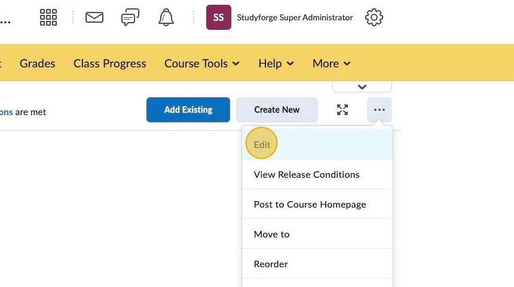Image resolution: width=514 pixels, height=287 pixels.
Task: Open the message alerts envelope icon
Action: (x=94, y=17)
